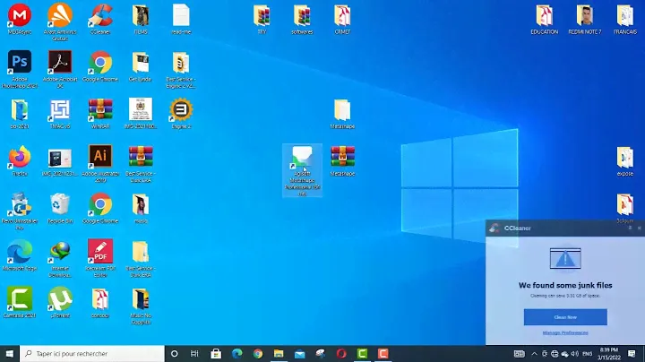Click the Windows Start button
This screenshot has width=645, height=362.
coord(9,353)
